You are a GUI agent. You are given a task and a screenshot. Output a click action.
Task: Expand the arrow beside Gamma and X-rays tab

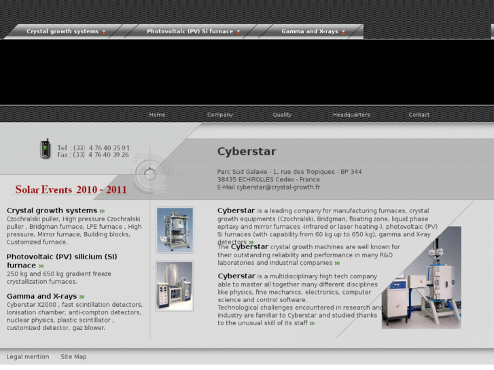coord(343,32)
